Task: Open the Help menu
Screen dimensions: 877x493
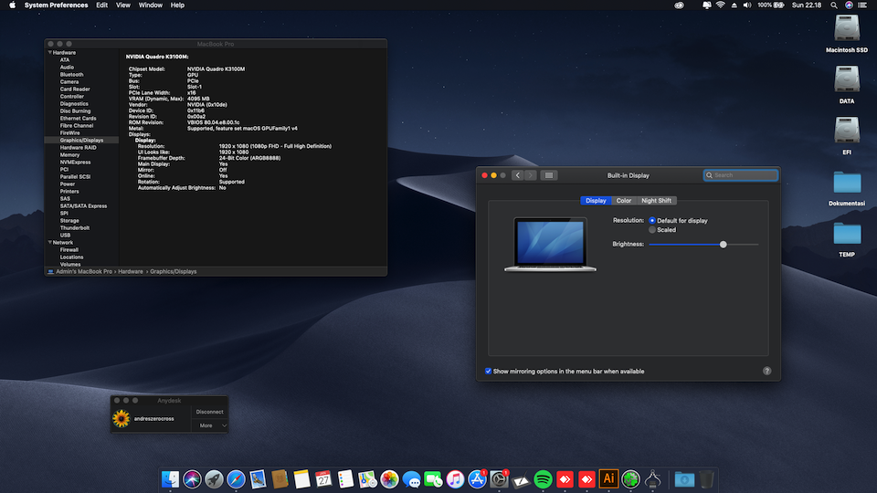Action: click(x=177, y=5)
